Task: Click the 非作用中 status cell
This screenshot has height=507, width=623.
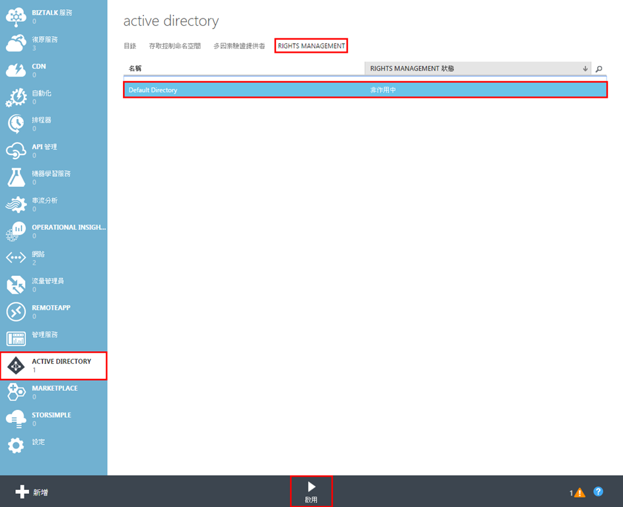Action: 383,90
